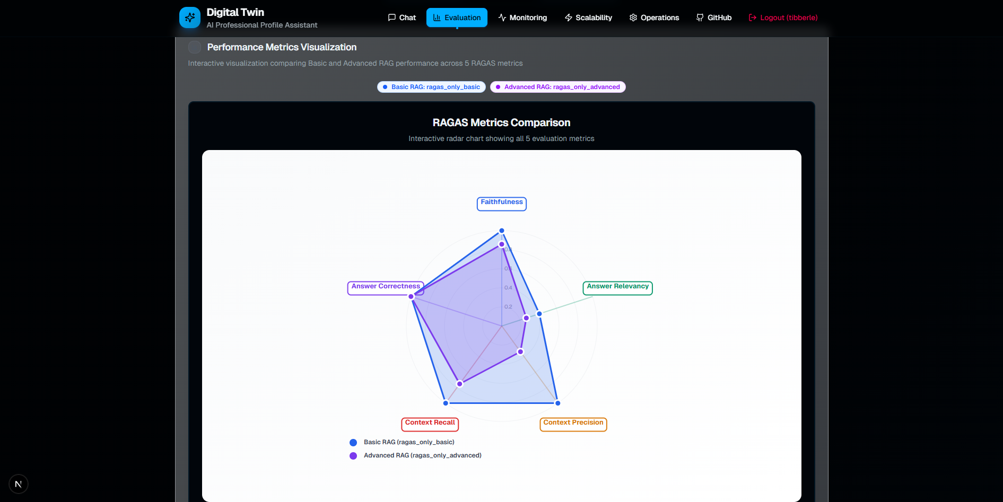The image size is (1003, 502).
Task: Click the lightning bolt Scalability icon
Action: click(568, 17)
